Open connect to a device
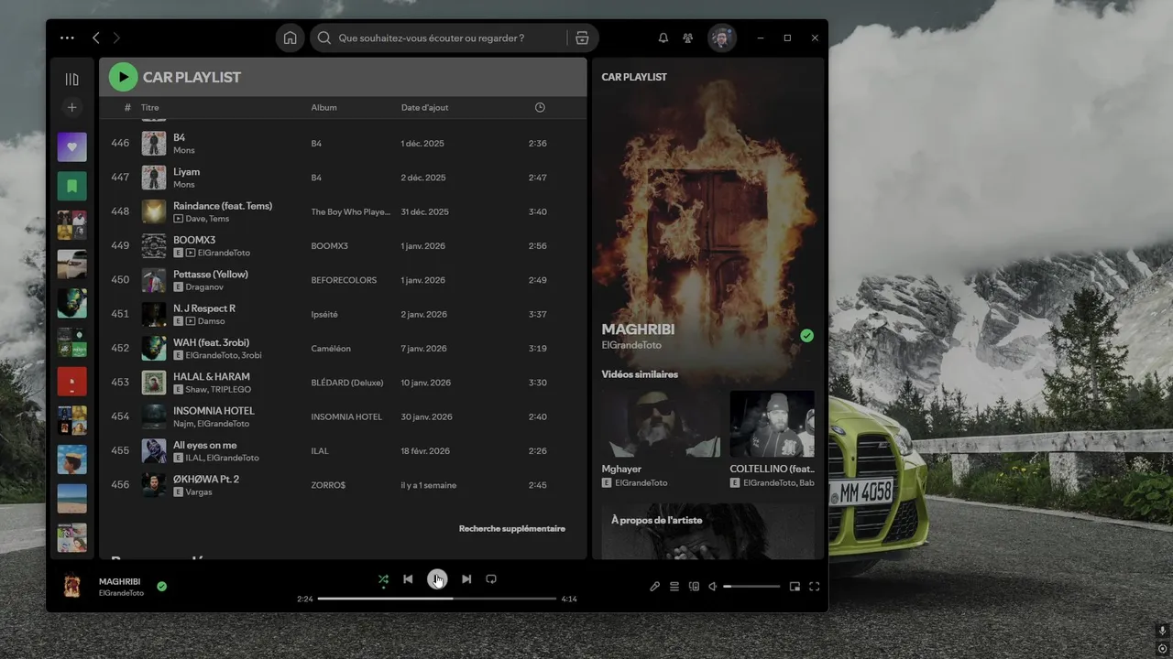 click(694, 587)
